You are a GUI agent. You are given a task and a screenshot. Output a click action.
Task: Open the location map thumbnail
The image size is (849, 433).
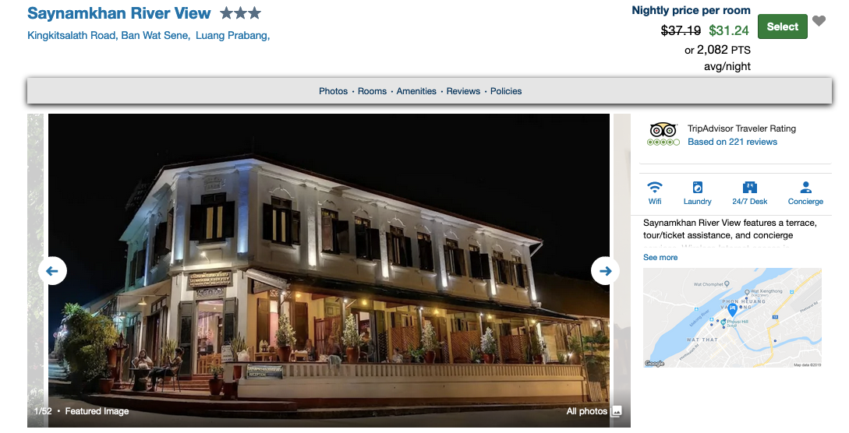(732, 318)
